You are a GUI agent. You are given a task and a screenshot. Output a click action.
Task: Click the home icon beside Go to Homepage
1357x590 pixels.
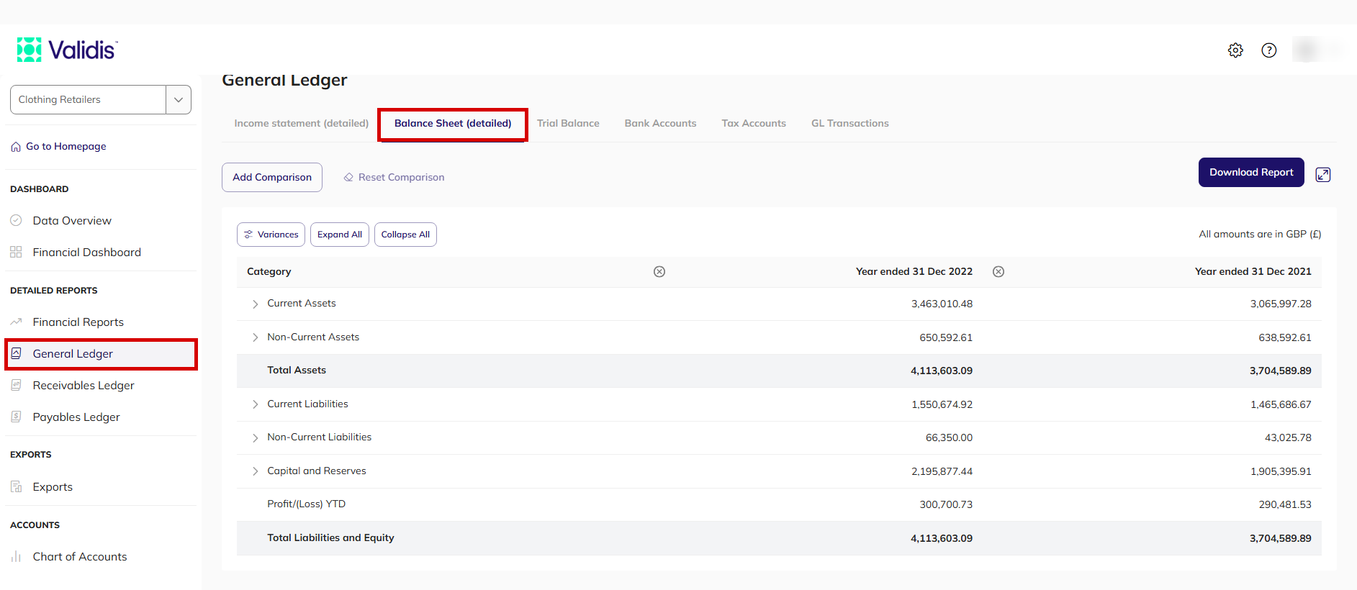16,147
